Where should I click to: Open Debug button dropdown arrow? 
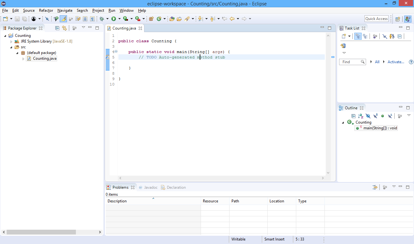click(107, 19)
